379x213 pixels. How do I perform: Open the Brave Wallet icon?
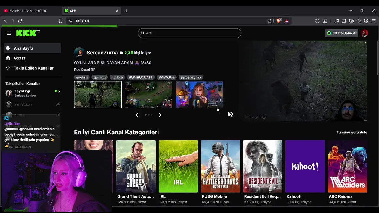pyautogui.click(x=351, y=21)
